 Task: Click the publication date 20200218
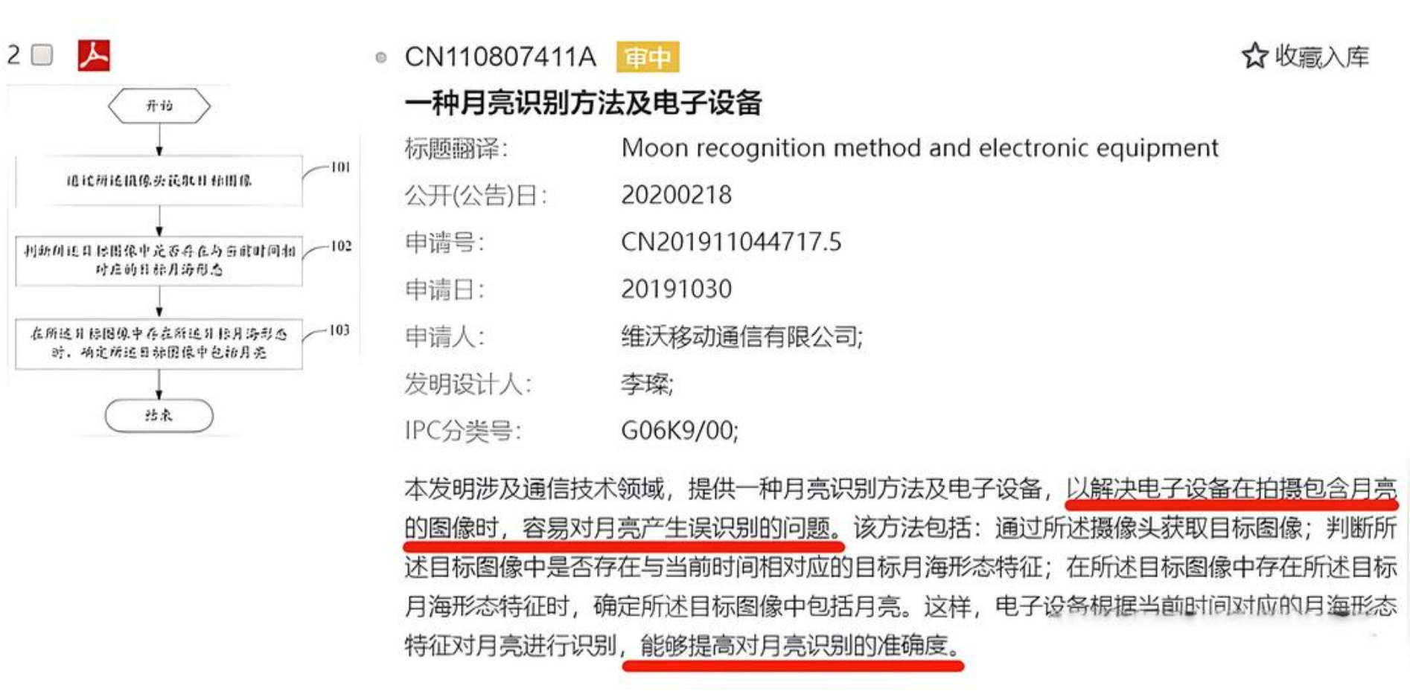coord(676,195)
